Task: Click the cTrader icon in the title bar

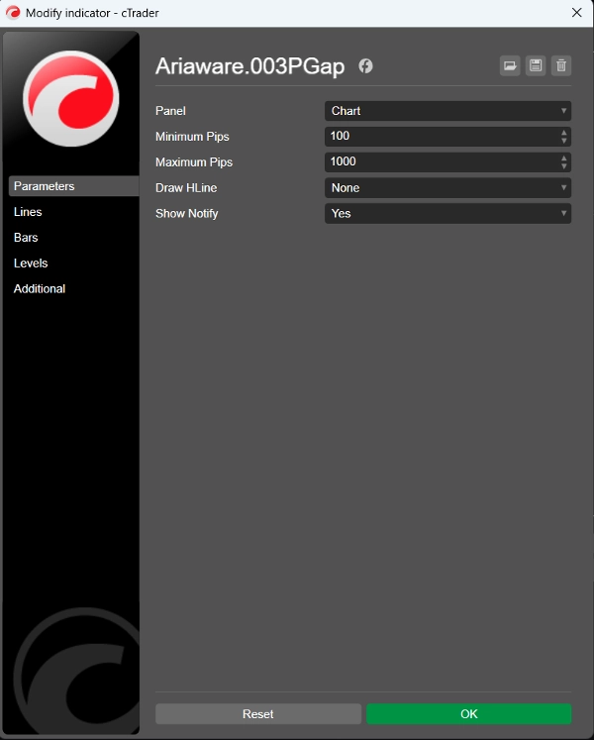Action: point(14,12)
